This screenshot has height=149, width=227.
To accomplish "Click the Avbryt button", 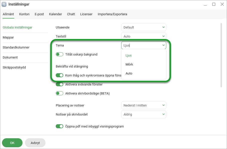I will click(35, 143).
